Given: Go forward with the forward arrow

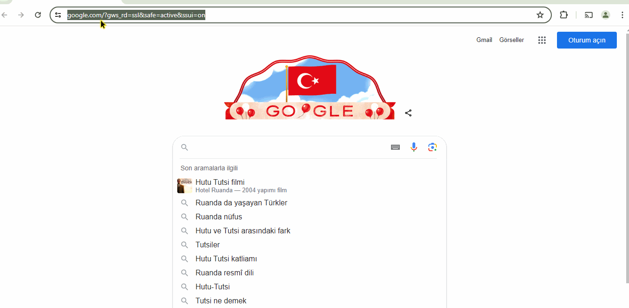Looking at the screenshot, I should click(x=21, y=15).
